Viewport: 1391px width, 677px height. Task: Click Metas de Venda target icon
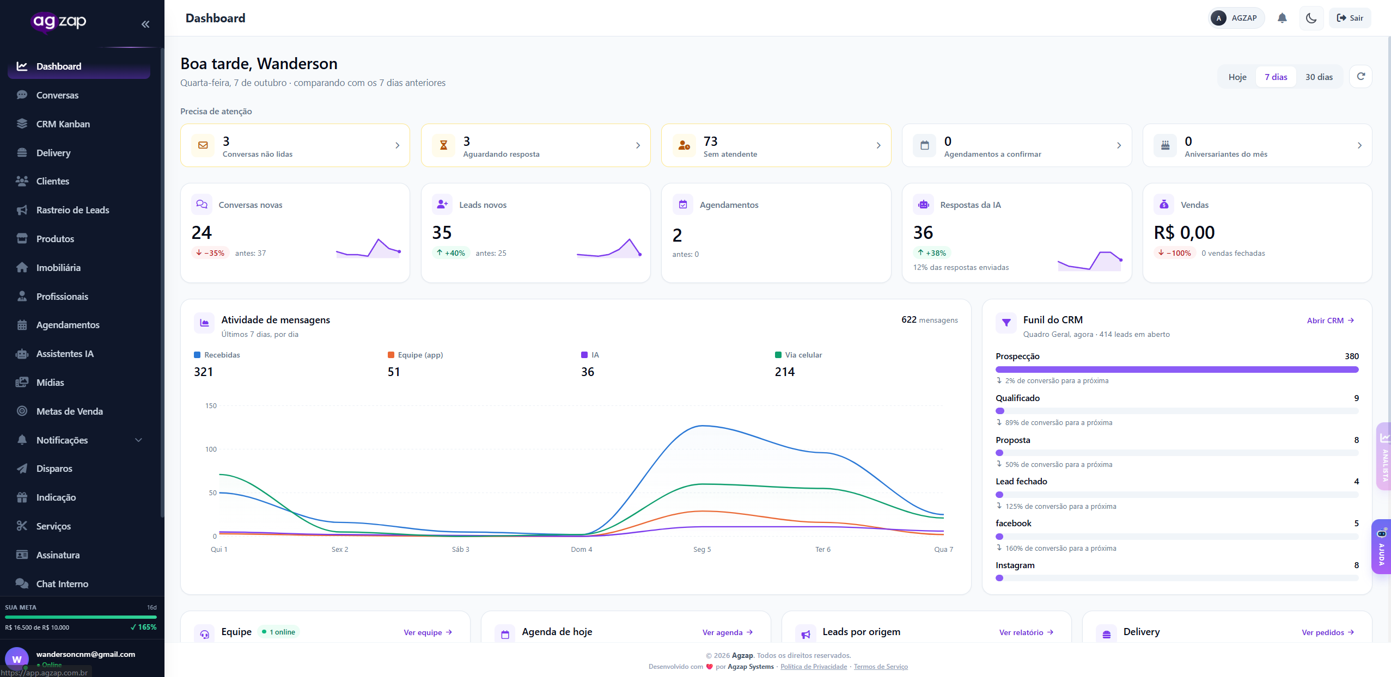[22, 411]
